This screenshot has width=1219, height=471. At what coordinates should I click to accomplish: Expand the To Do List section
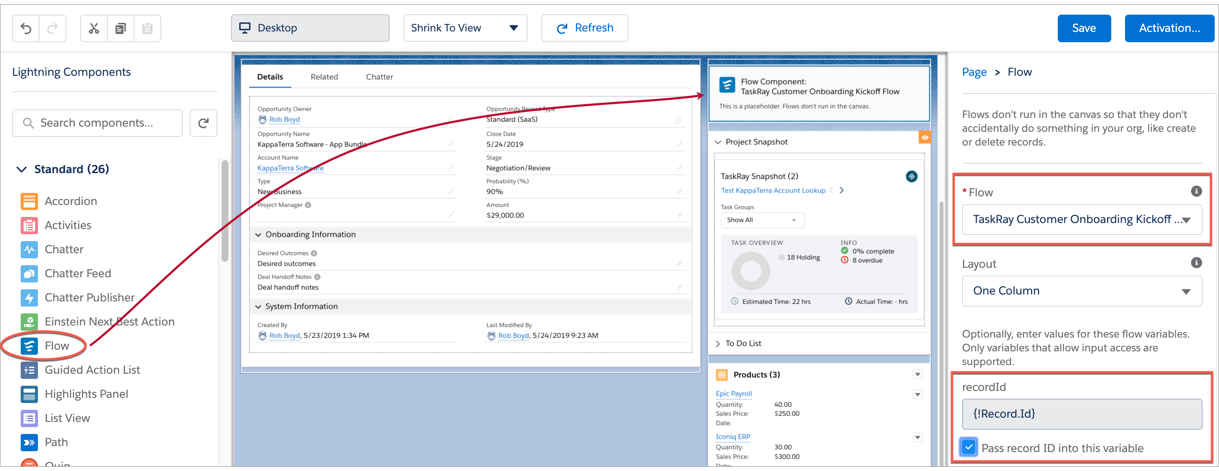pyautogui.click(x=718, y=344)
